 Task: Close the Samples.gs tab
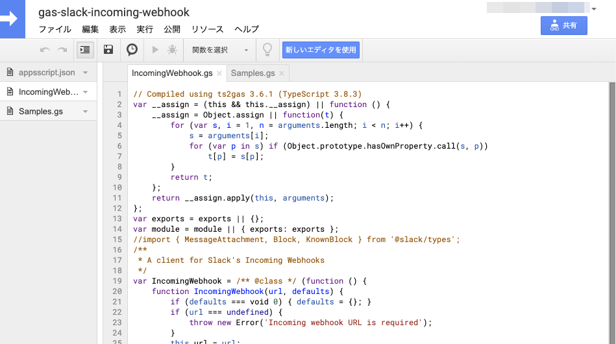click(x=282, y=73)
